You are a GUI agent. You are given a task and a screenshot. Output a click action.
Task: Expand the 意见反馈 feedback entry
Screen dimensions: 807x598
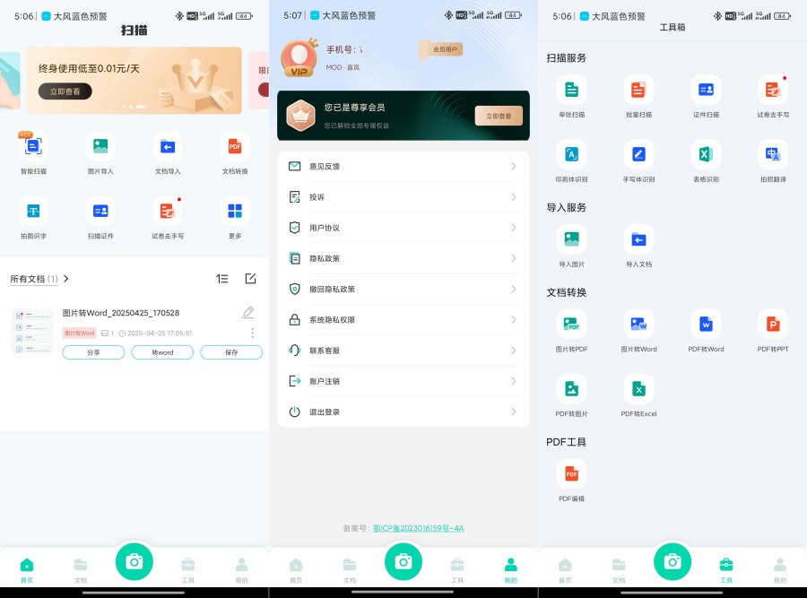403,165
